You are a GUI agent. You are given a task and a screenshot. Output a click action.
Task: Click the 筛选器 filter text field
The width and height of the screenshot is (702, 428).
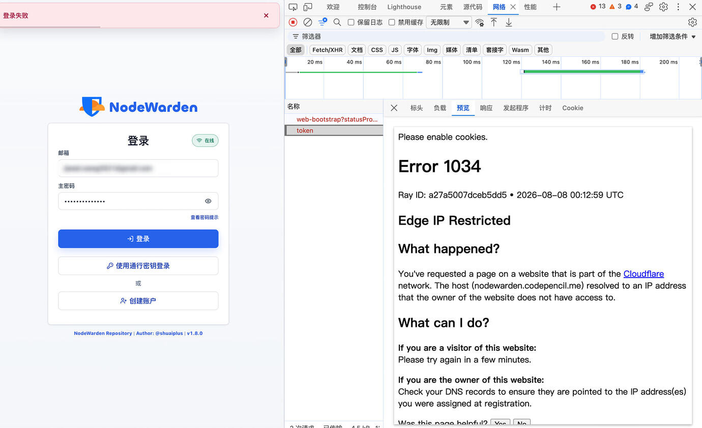[x=447, y=37]
